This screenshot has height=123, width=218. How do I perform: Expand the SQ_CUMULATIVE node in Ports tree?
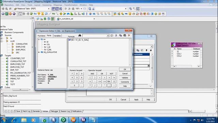tap(39, 52)
